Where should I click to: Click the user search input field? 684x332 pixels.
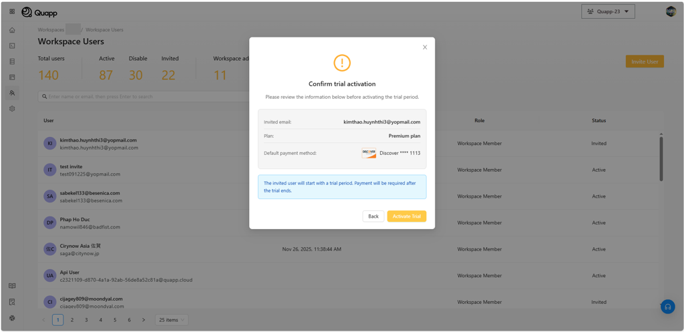[134, 97]
